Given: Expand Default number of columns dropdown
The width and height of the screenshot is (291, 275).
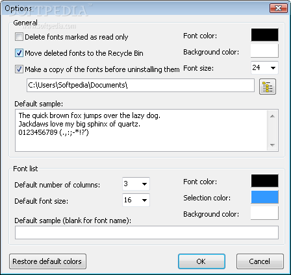Looking at the screenshot, I should (136, 184).
